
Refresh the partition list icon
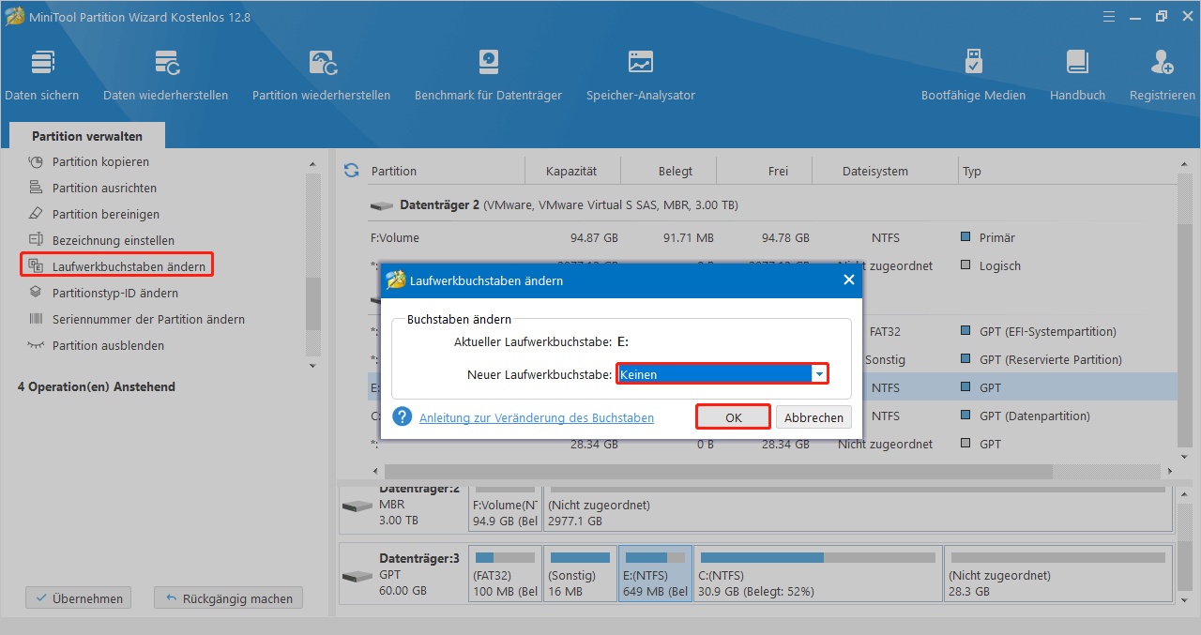(352, 170)
